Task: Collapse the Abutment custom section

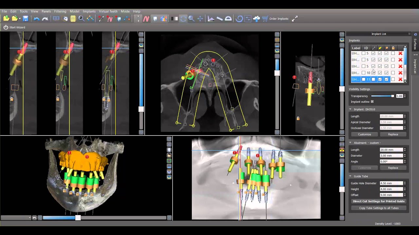Action: coord(350,143)
